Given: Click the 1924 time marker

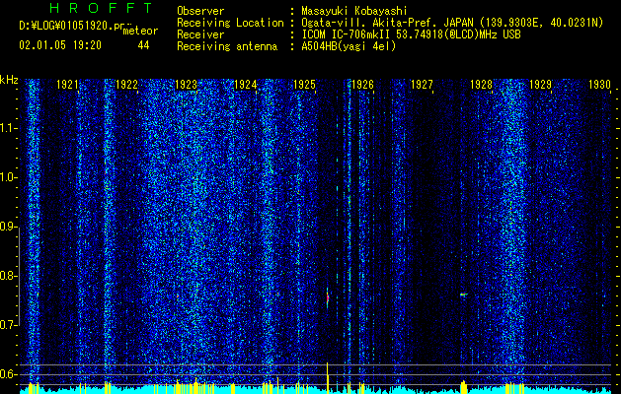Looking at the screenshot, I should pos(245,84).
